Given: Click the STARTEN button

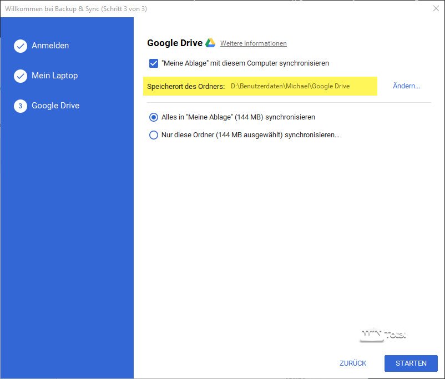Looking at the screenshot, I should (x=411, y=363).
